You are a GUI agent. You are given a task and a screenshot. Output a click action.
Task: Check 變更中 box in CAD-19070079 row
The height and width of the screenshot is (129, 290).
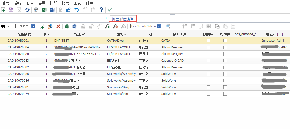[208, 94]
